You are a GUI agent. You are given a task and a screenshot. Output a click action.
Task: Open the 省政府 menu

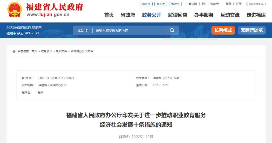(128, 15)
